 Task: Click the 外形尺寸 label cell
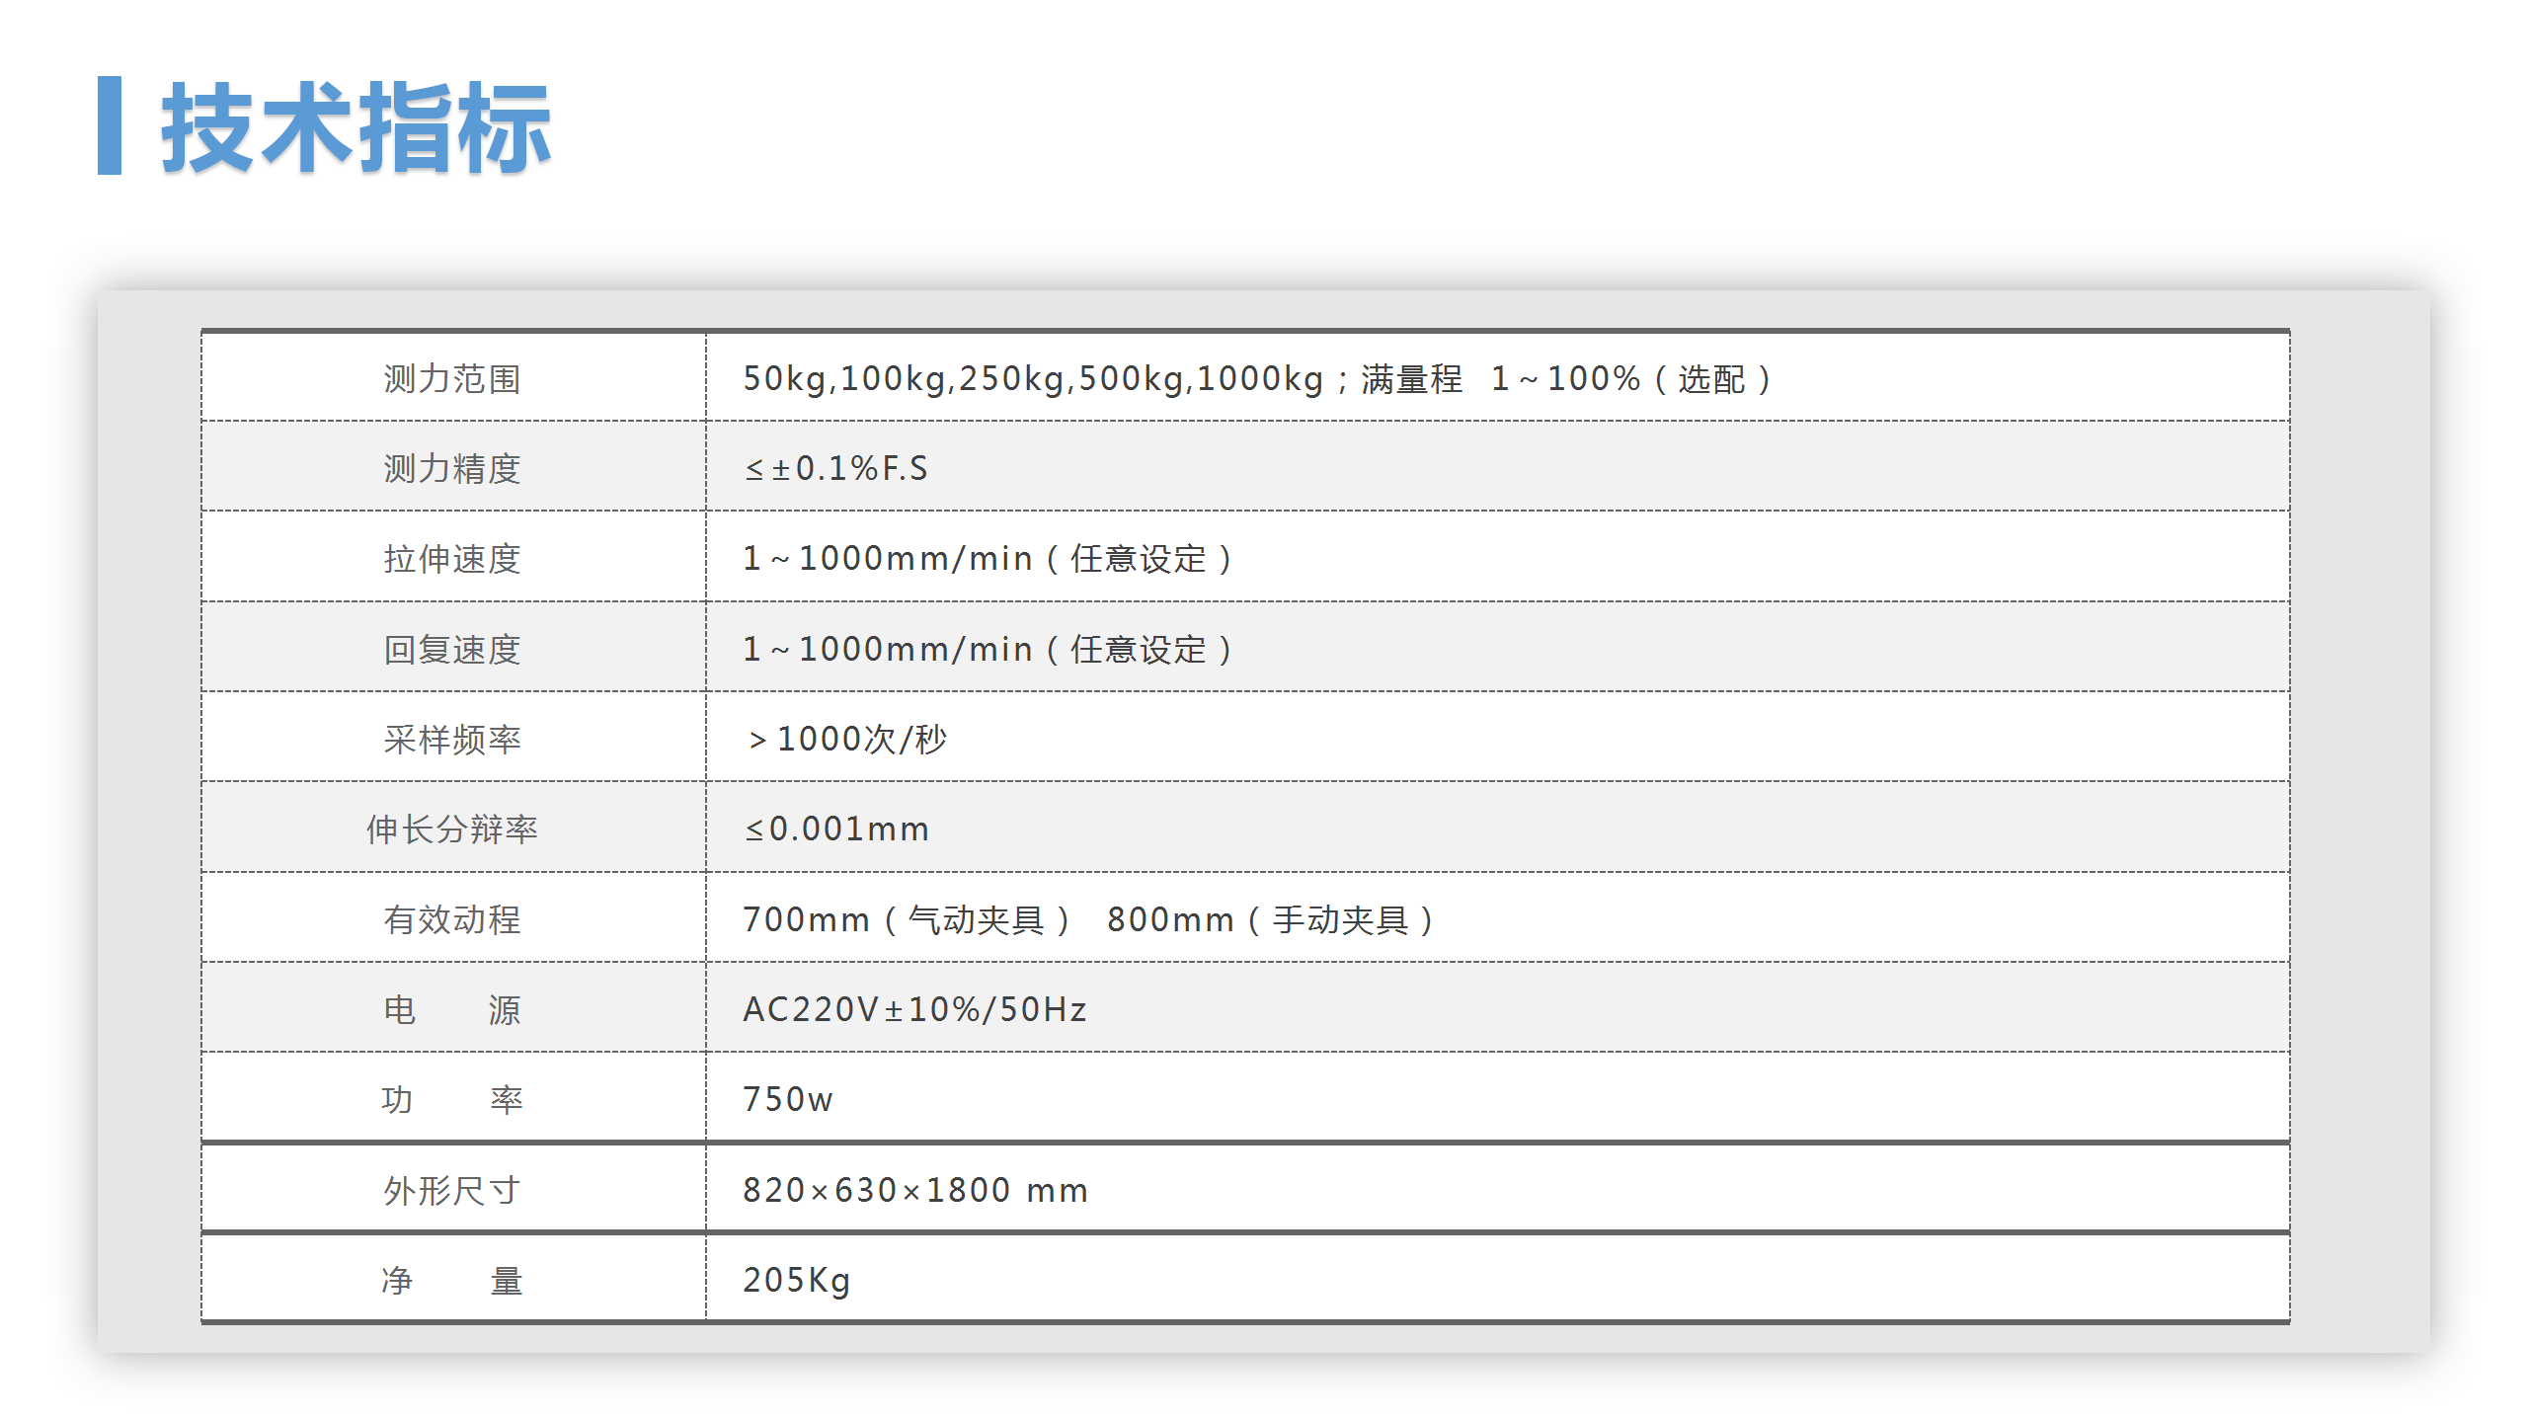pyautogui.click(x=452, y=1190)
